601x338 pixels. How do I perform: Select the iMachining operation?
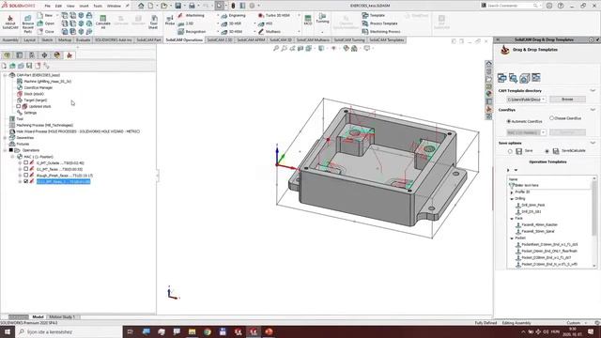point(192,15)
